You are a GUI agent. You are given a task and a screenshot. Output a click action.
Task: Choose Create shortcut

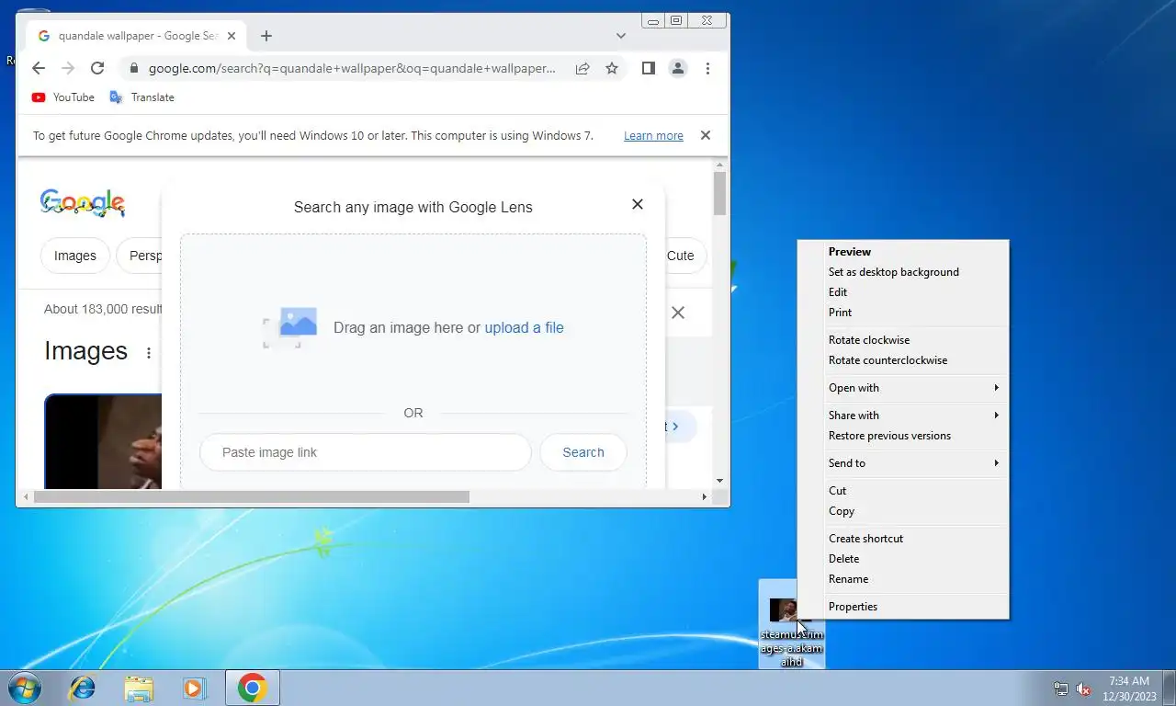click(903, 539)
